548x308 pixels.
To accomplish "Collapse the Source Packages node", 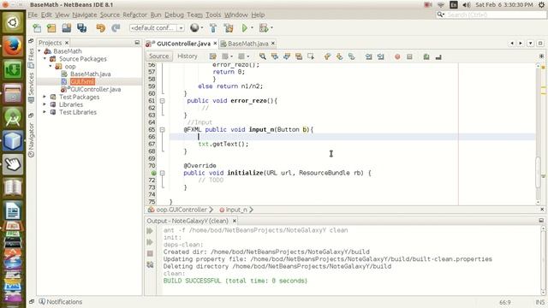I will coord(45,59).
